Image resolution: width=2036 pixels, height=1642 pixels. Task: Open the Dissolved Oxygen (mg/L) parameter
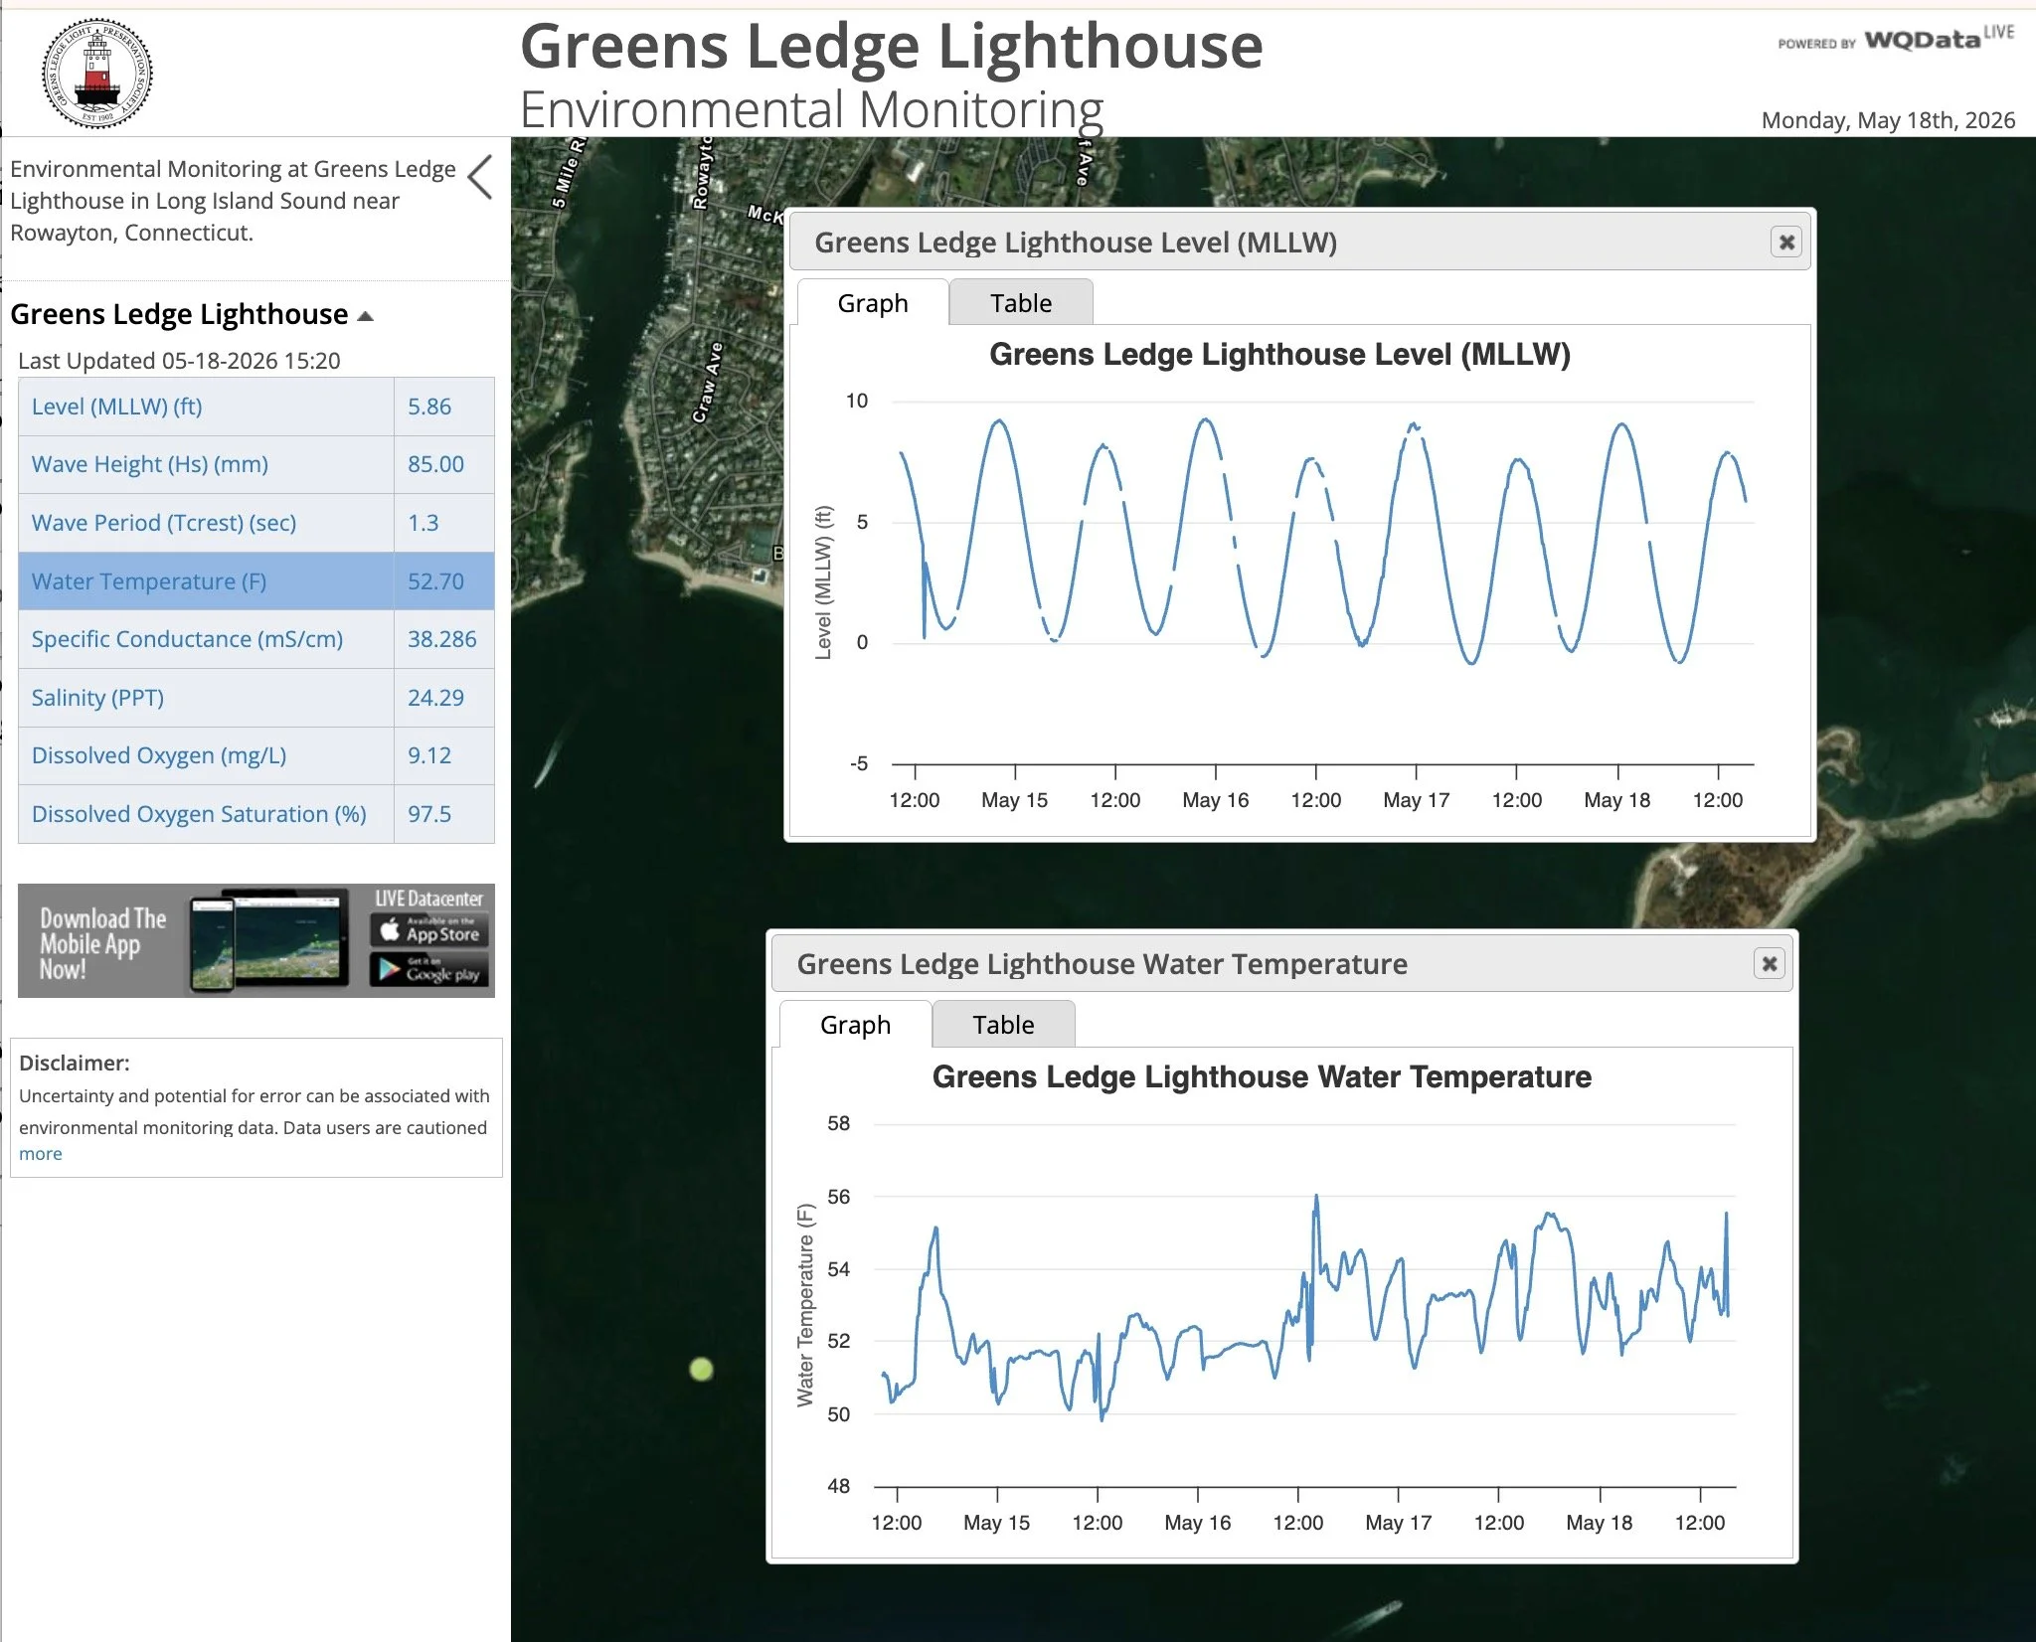coord(159,755)
